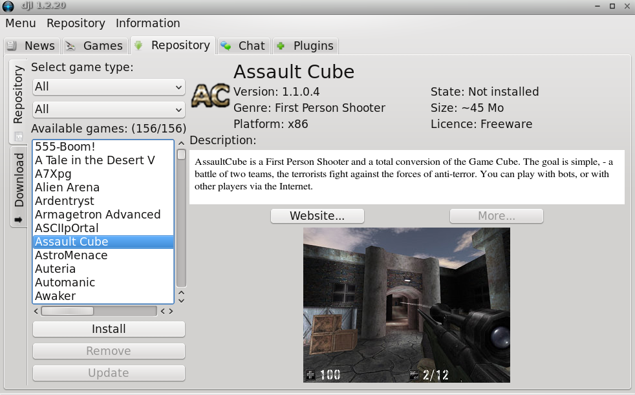Select the vertical Download side tab
This screenshot has width=635, height=395.
(18, 187)
